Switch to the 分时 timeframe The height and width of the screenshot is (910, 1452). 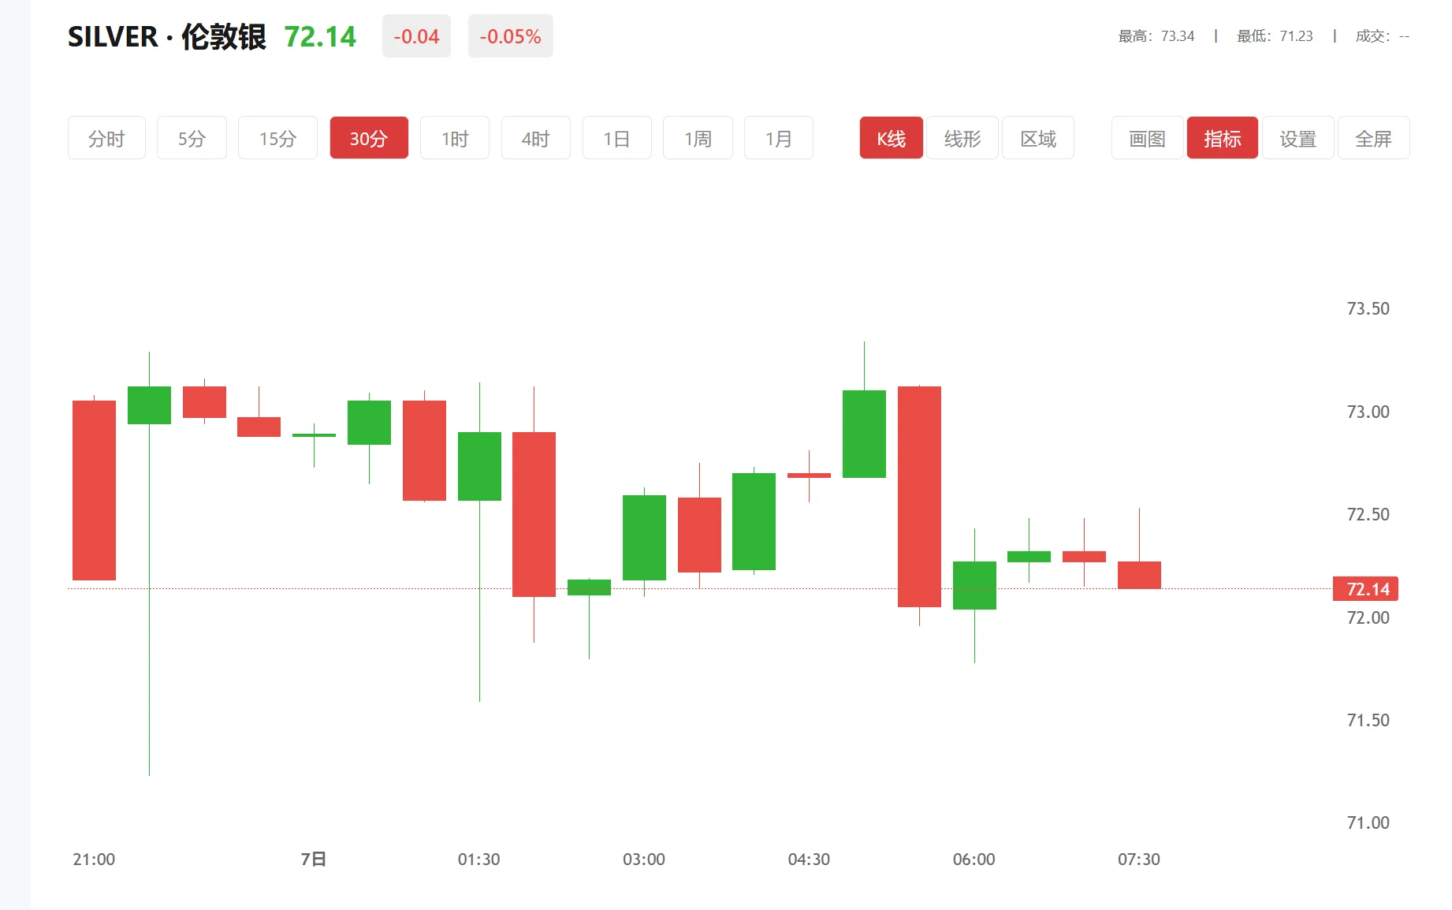click(x=106, y=138)
